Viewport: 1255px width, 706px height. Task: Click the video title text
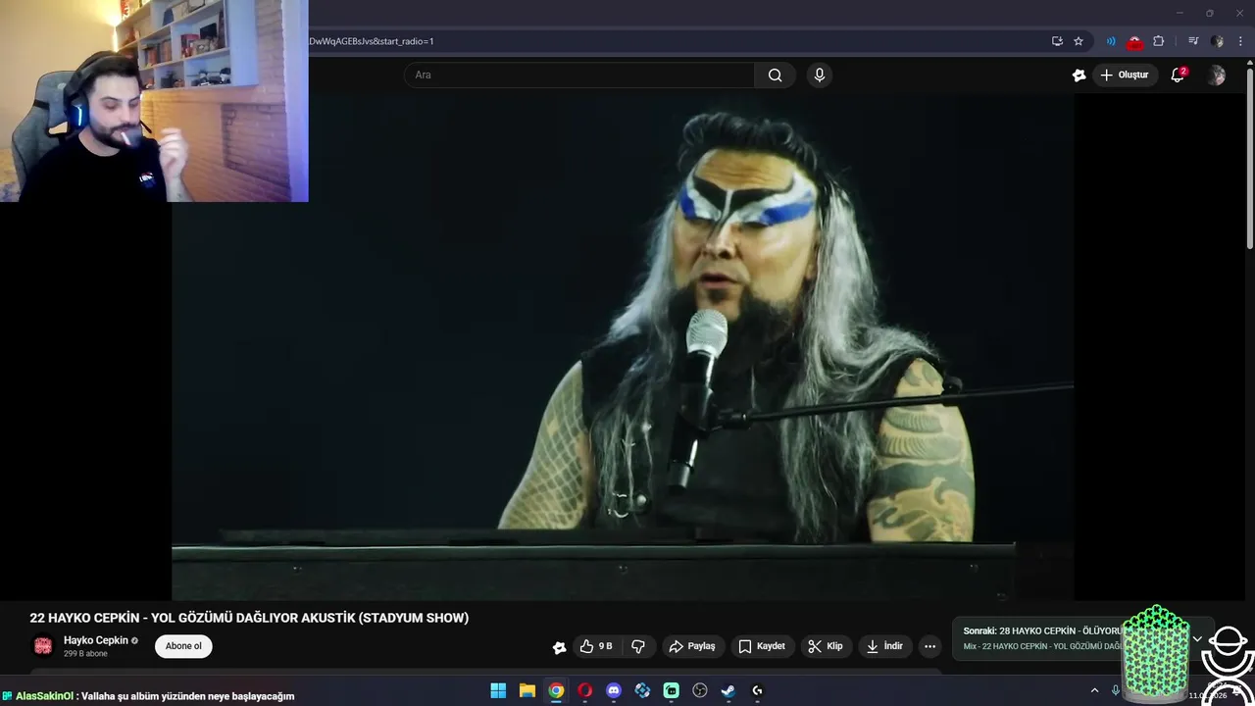(x=249, y=618)
